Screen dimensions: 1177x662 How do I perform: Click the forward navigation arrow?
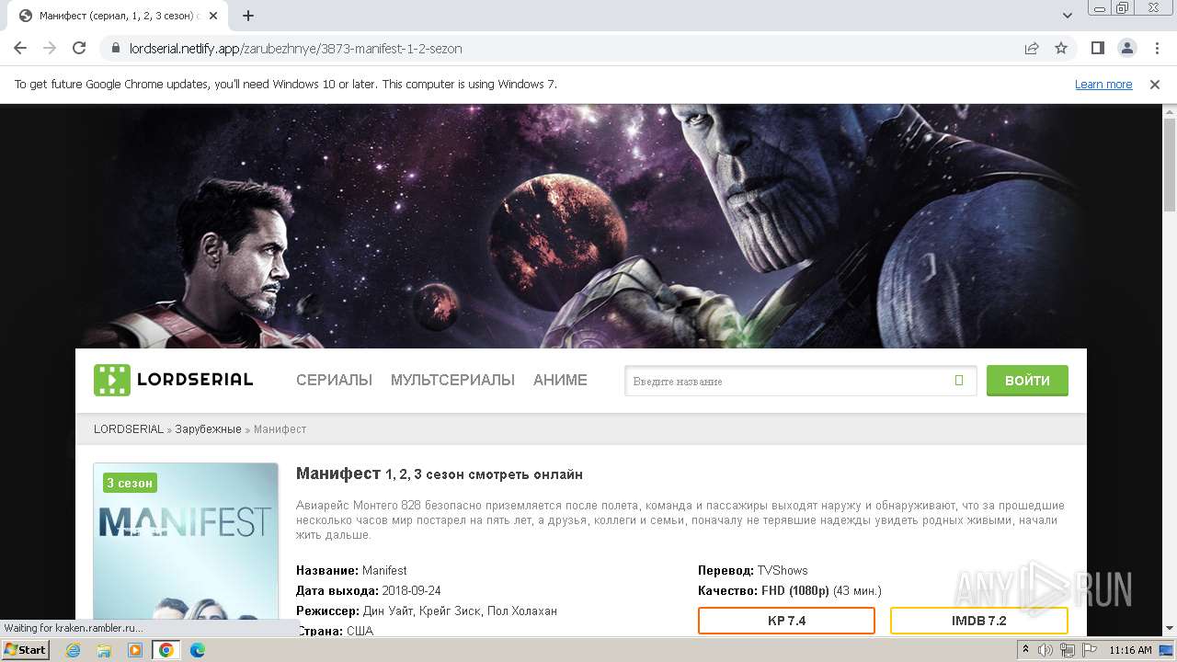tap(50, 48)
